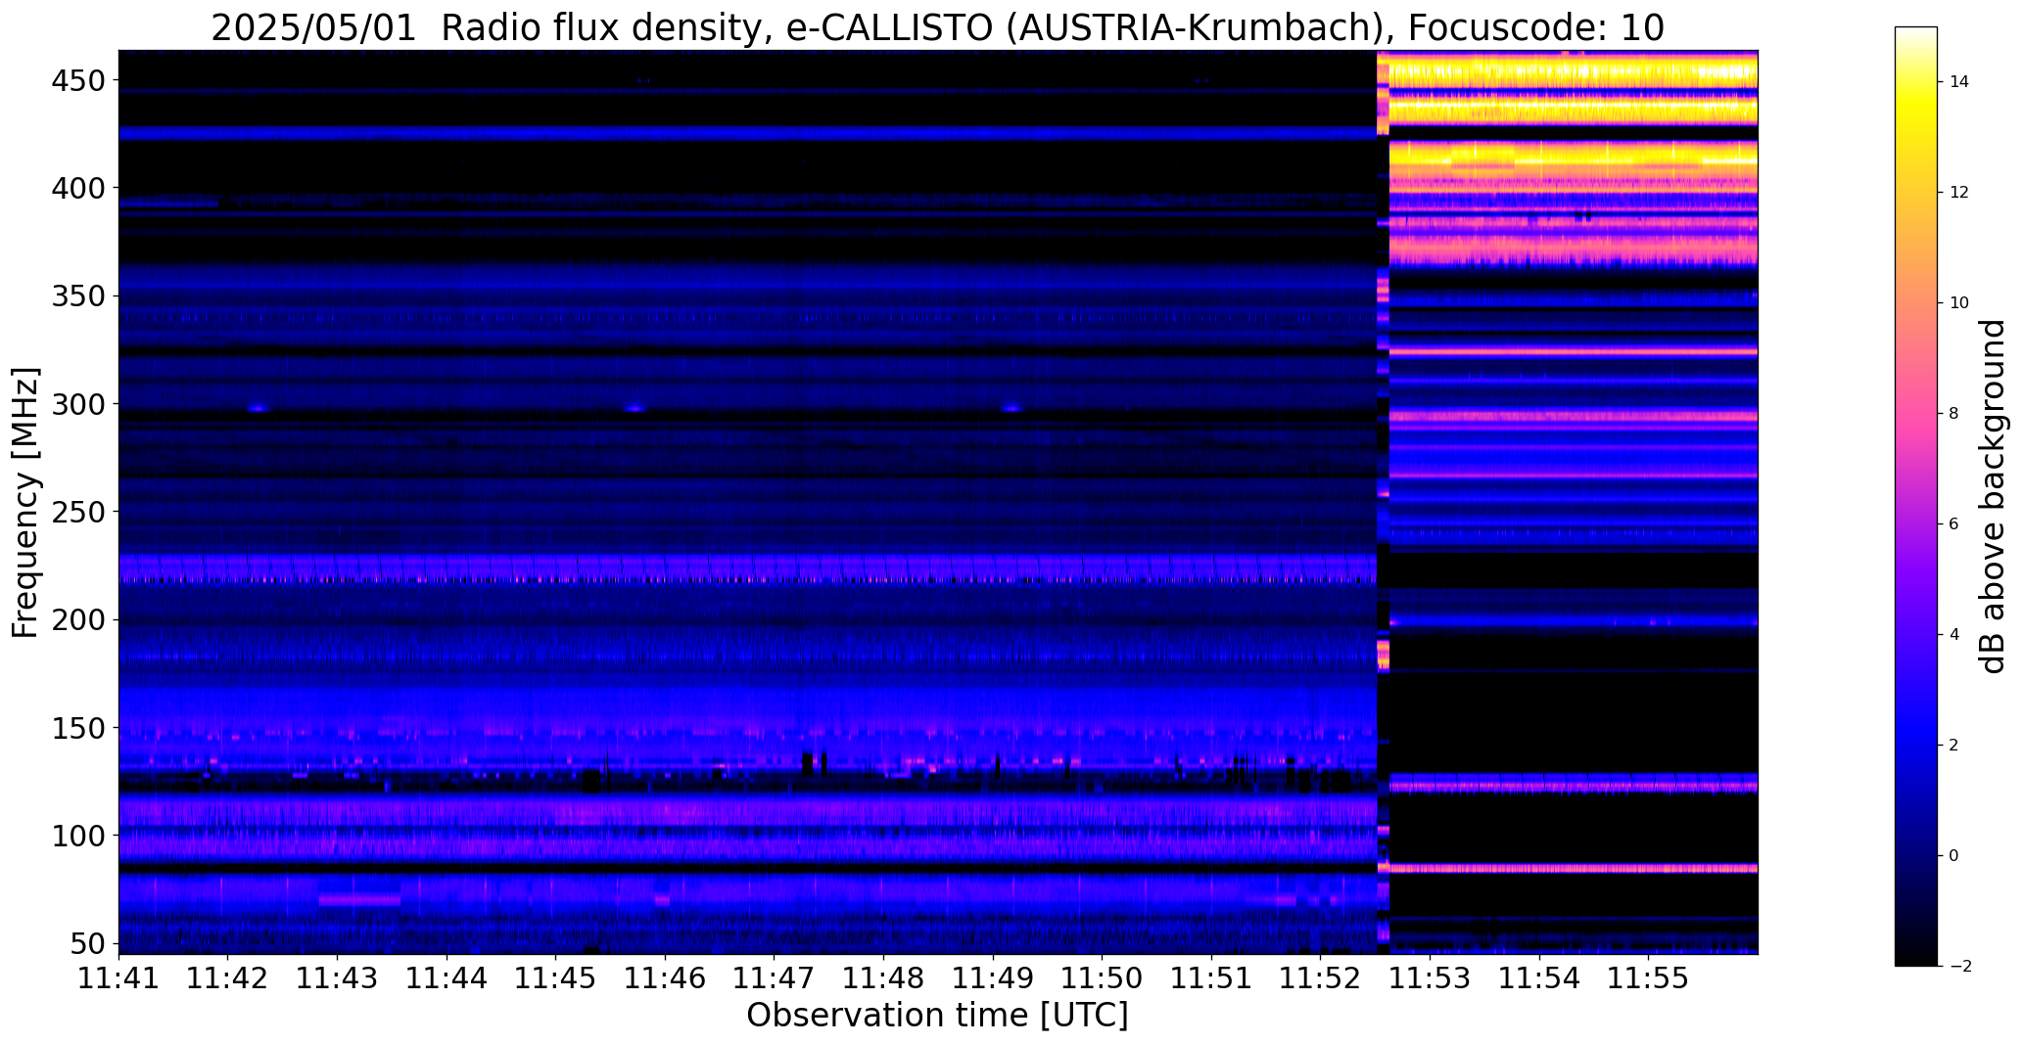Image resolution: width=2023 pixels, height=1044 pixels.
Task: Click the colorbar 0 tick label
Action: point(1954,856)
